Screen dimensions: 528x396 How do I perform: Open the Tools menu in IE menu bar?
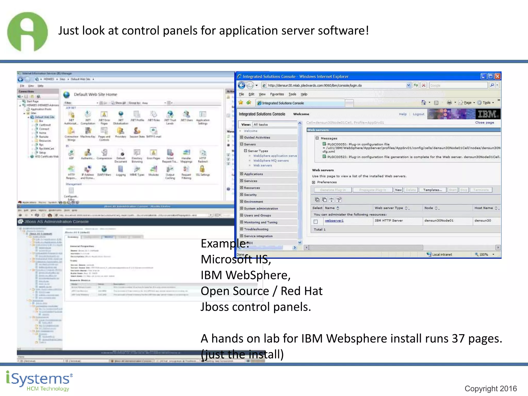[x=292, y=94]
